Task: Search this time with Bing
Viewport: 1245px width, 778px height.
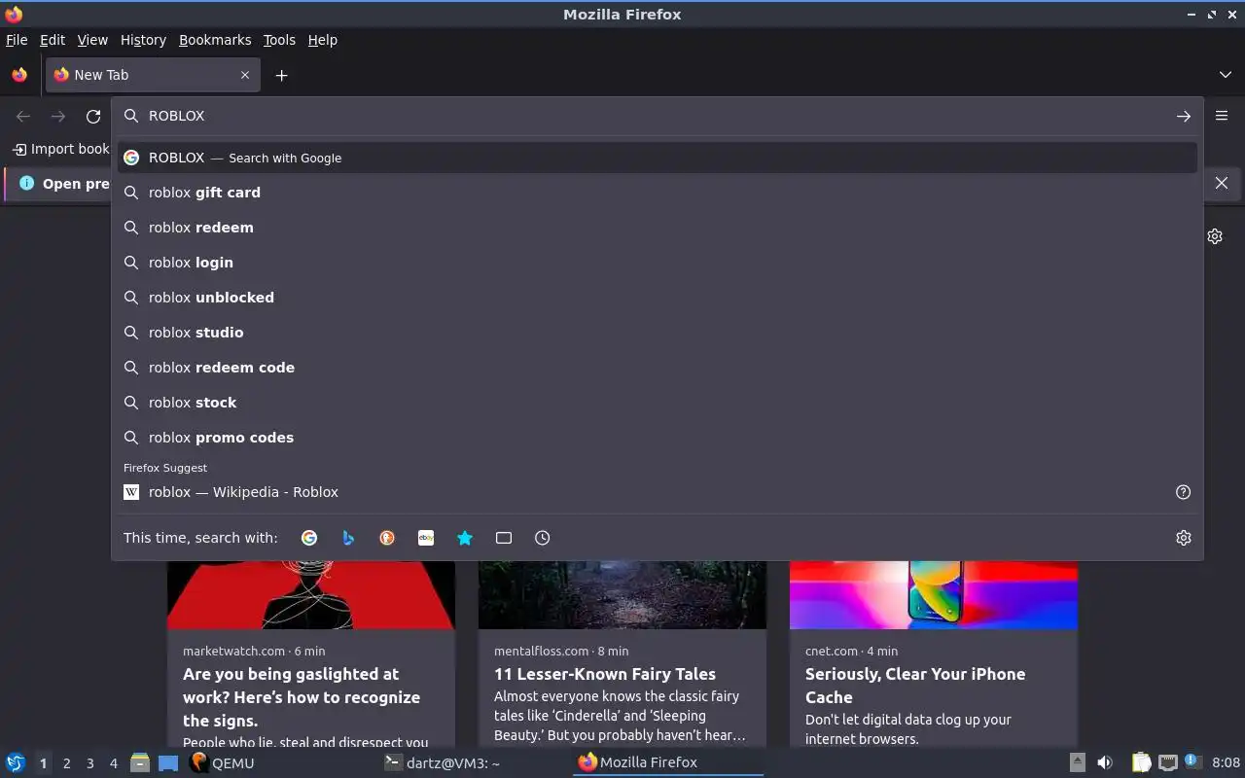Action: tap(348, 538)
